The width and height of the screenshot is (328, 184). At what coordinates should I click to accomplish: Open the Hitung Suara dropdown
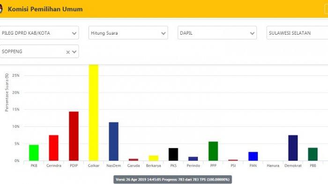click(128, 33)
